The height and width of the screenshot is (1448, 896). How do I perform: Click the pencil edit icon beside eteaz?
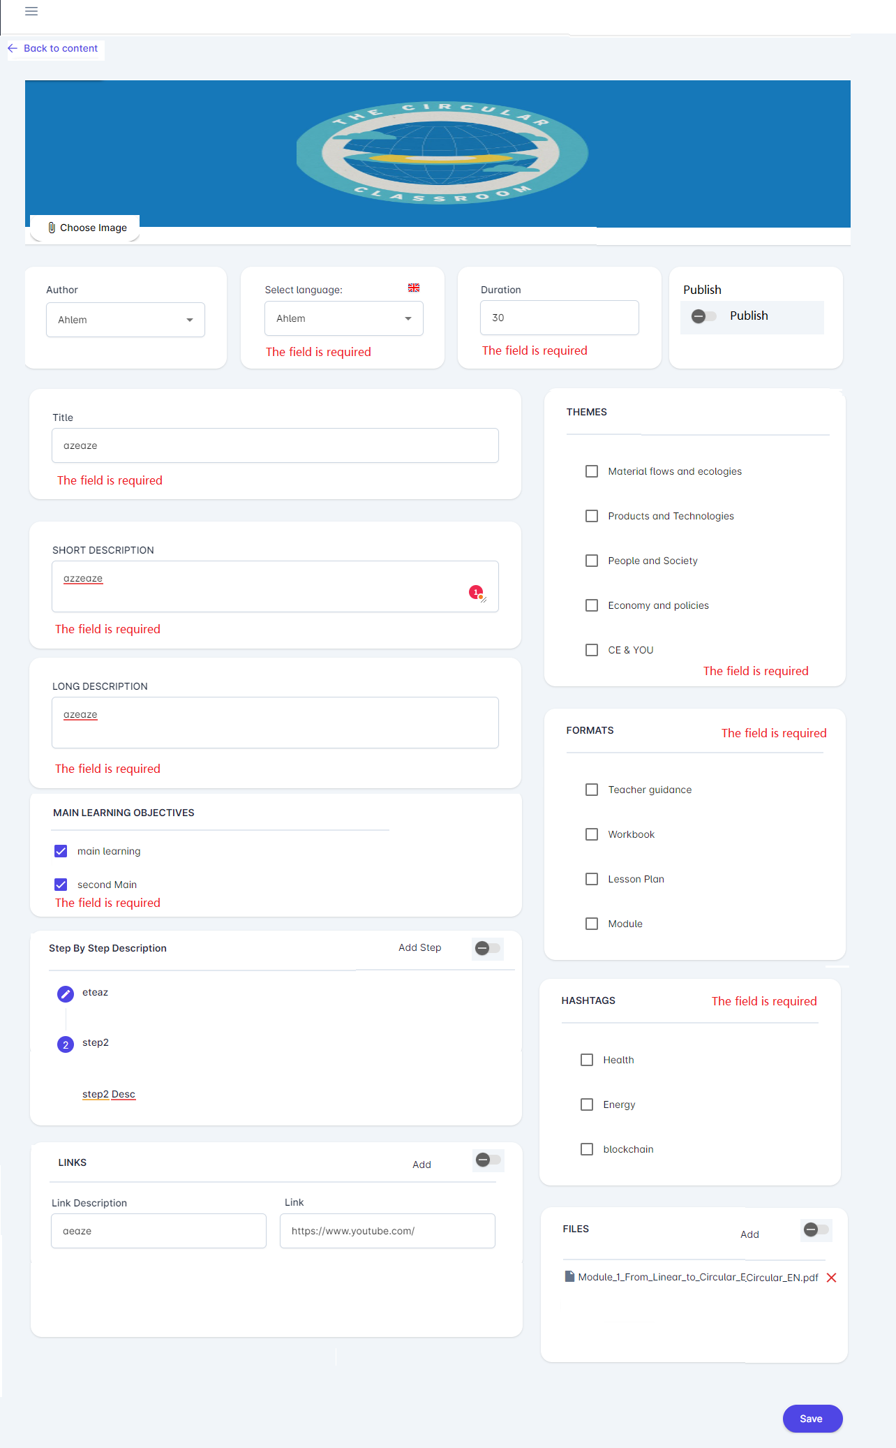coord(66,993)
